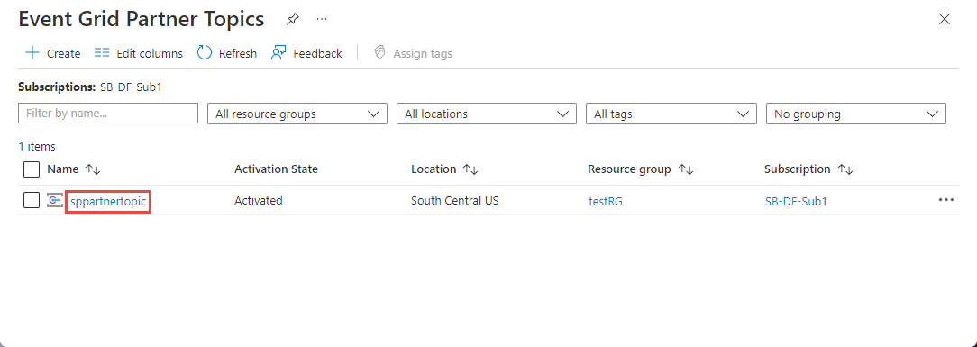Check the sppartnertopic row checkbox
This screenshot has width=977, height=347.
(32, 201)
